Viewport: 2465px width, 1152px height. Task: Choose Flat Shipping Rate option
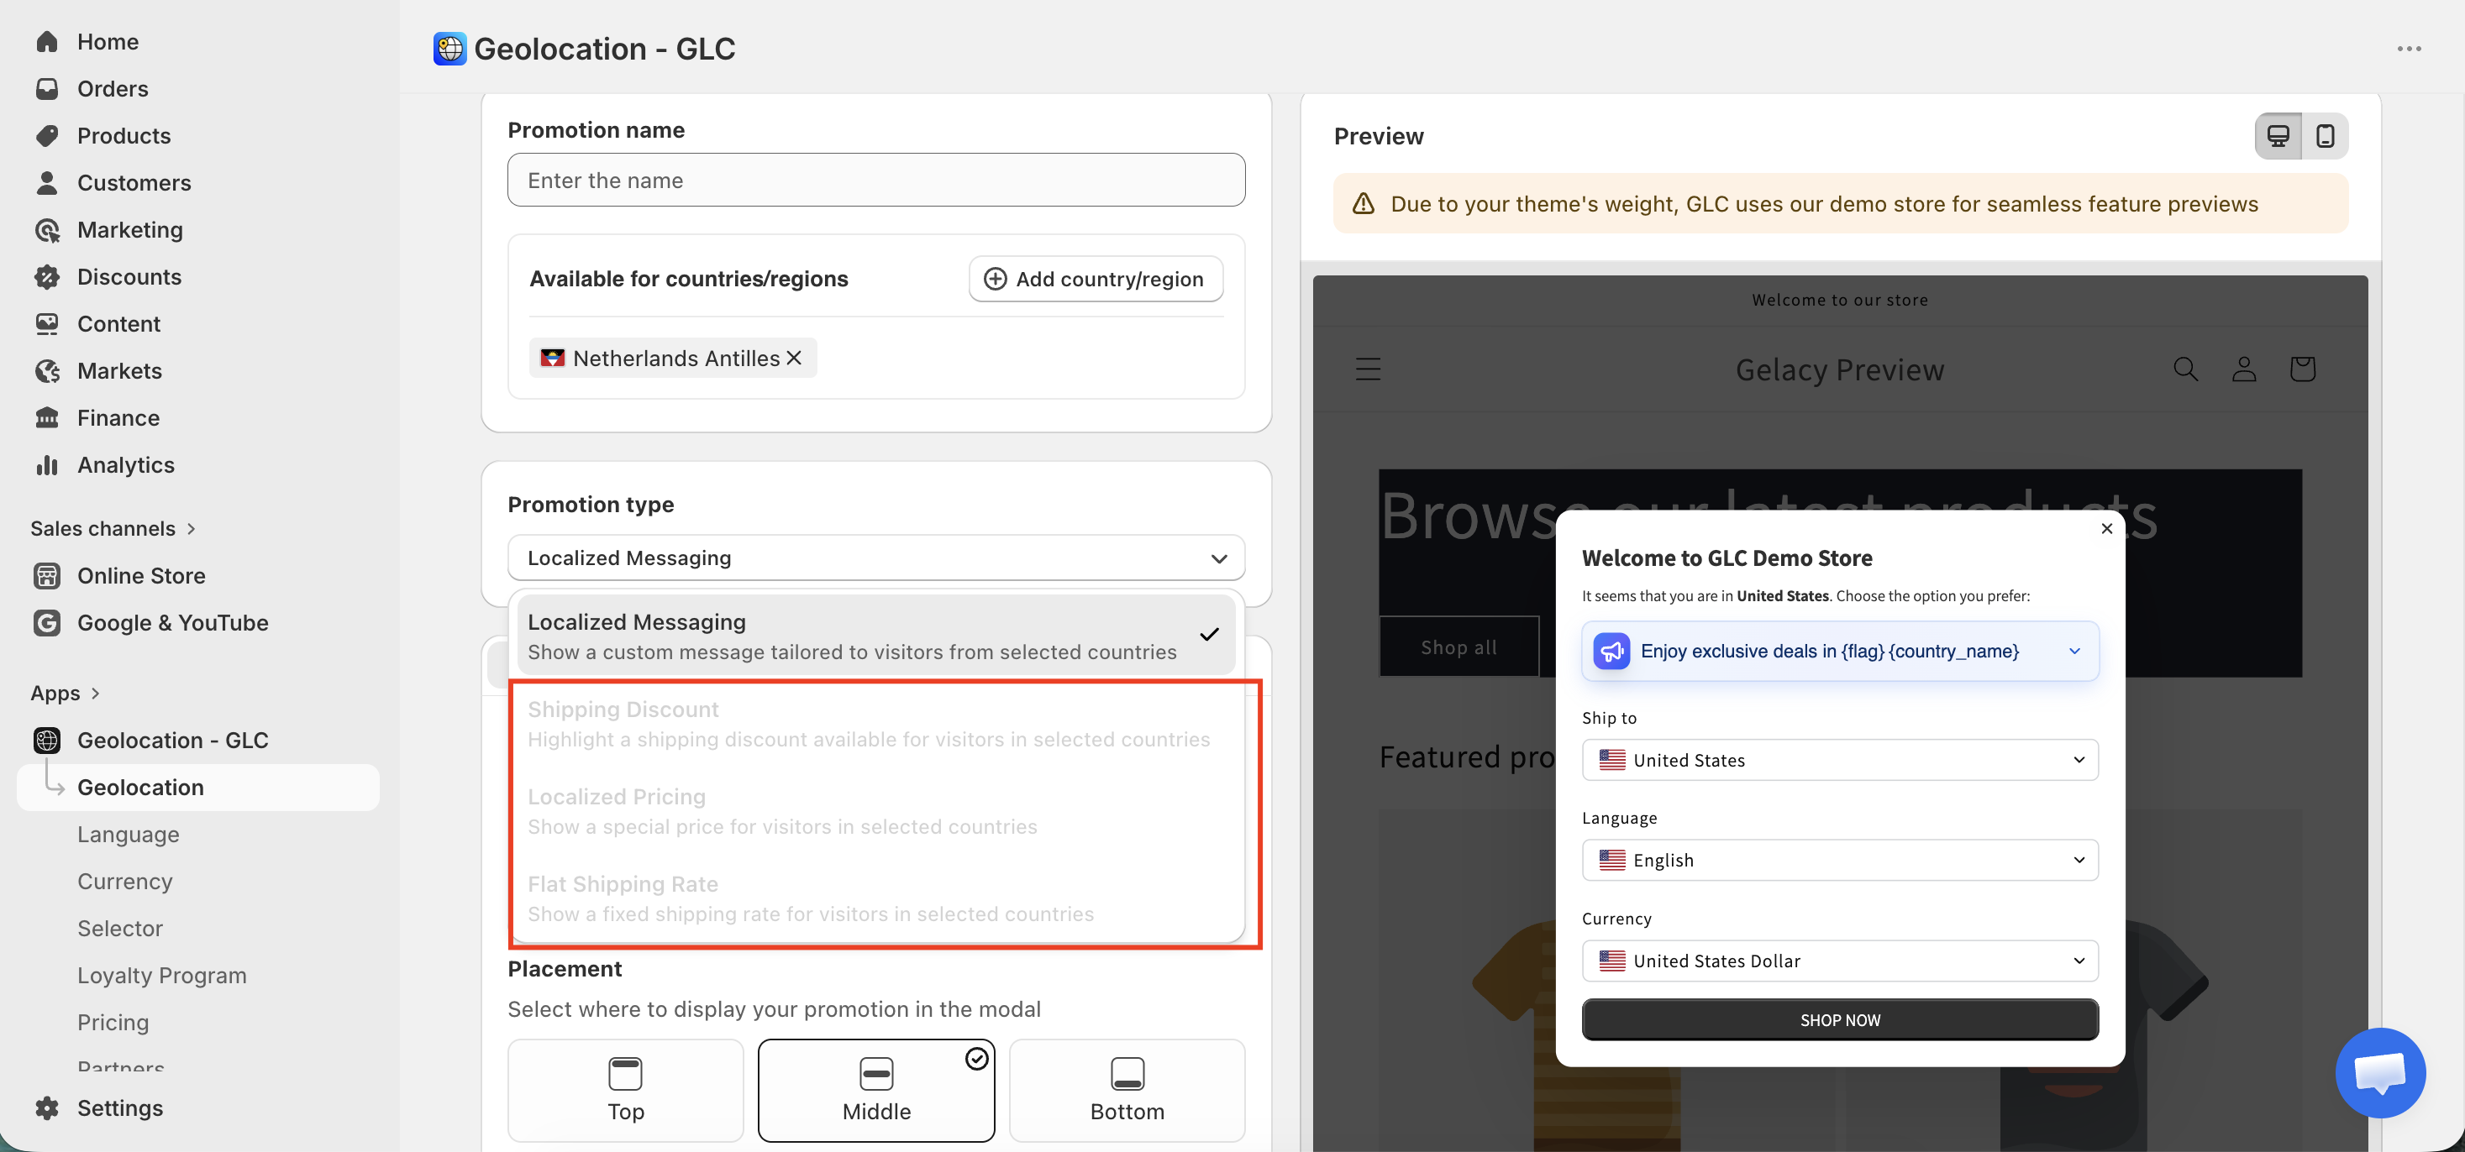click(875, 898)
